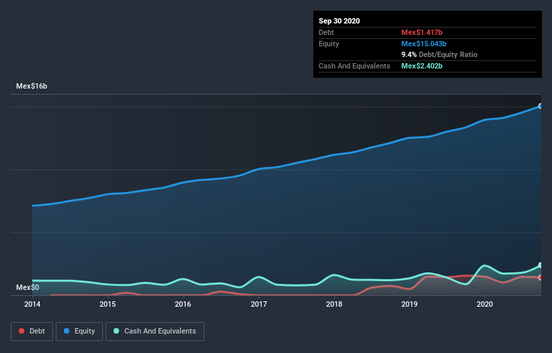Click the teal Cash legend dot
Image resolution: width=552 pixels, height=353 pixels.
click(x=116, y=331)
